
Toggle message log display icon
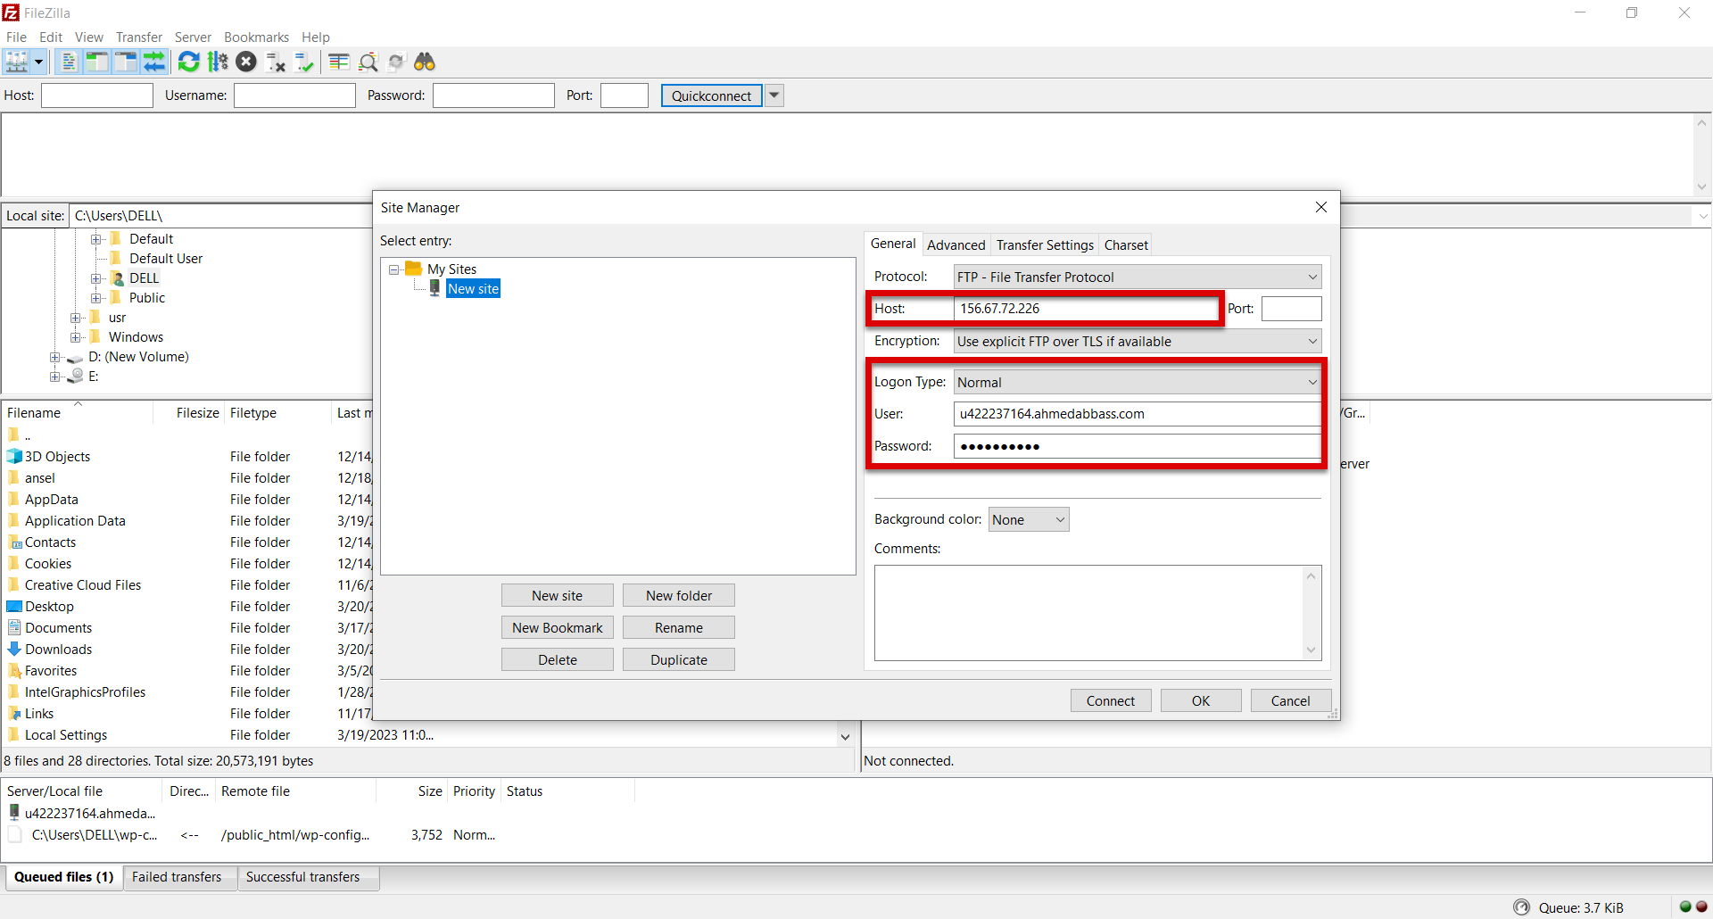69,62
